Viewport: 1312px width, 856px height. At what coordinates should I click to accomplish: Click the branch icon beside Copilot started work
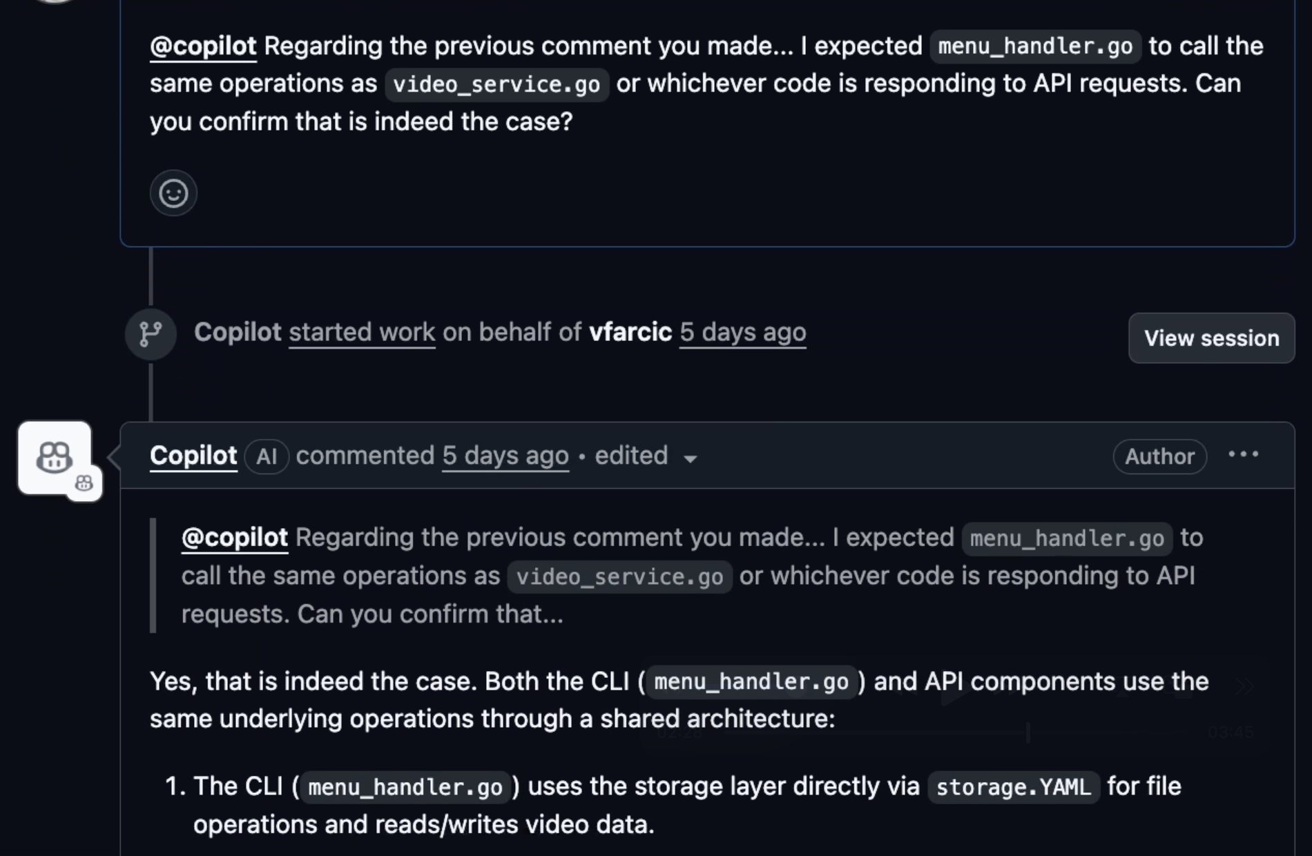pyautogui.click(x=151, y=334)
